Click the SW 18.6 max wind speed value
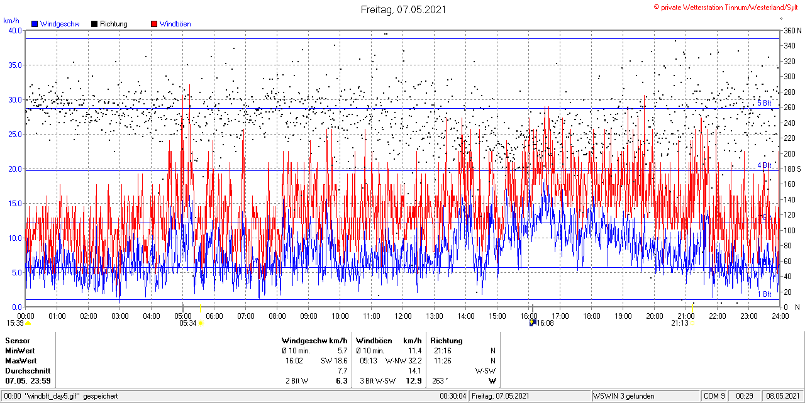The image size is (805, 403). (335, 361)
